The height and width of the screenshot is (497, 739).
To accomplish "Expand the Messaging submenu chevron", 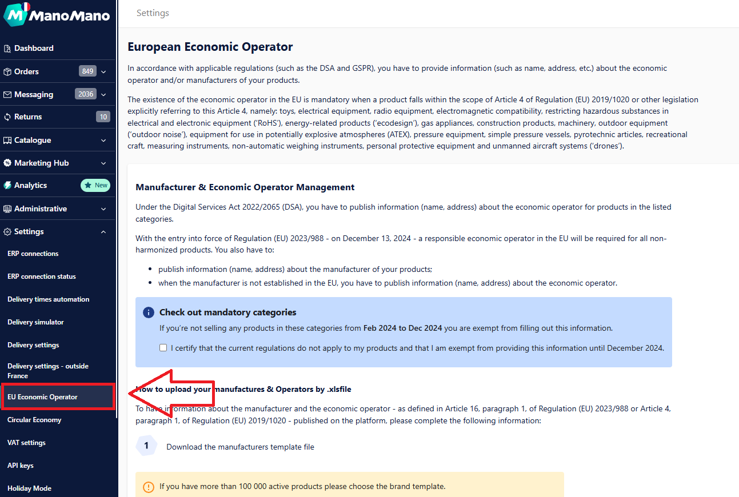I will (103, 95).
